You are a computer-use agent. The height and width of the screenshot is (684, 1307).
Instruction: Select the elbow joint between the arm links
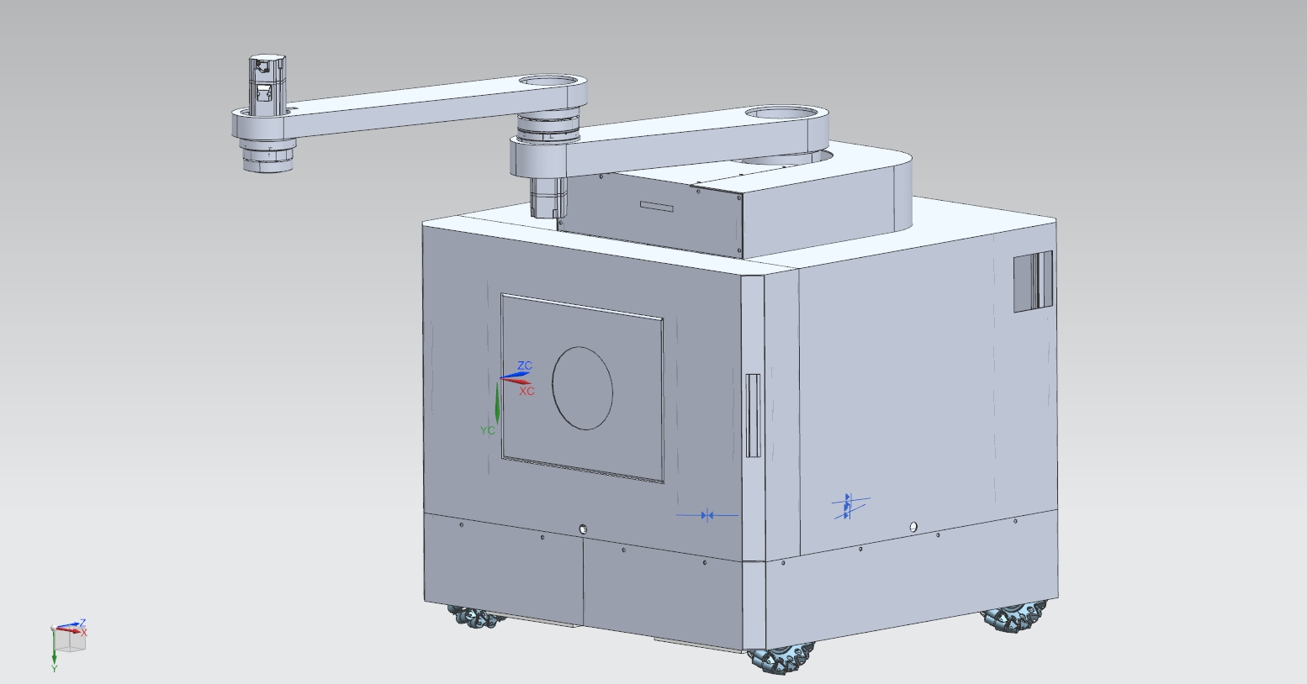coord(549,127)
